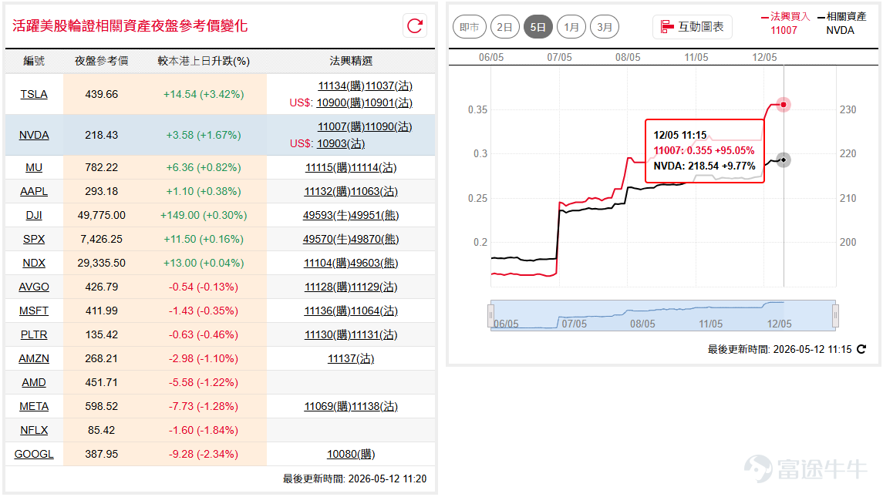The image size is (883, 497).
Task: Switch chart to 1月 range
Action: pos(571,26)
